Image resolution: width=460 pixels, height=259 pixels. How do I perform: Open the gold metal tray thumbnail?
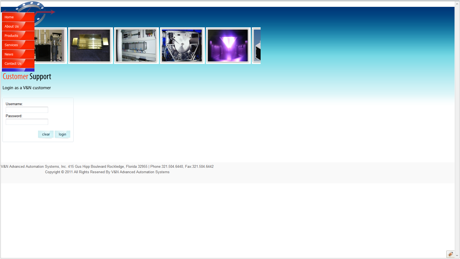(90, 46)
